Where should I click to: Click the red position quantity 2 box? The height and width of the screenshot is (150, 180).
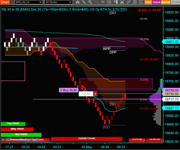[95, 94]
